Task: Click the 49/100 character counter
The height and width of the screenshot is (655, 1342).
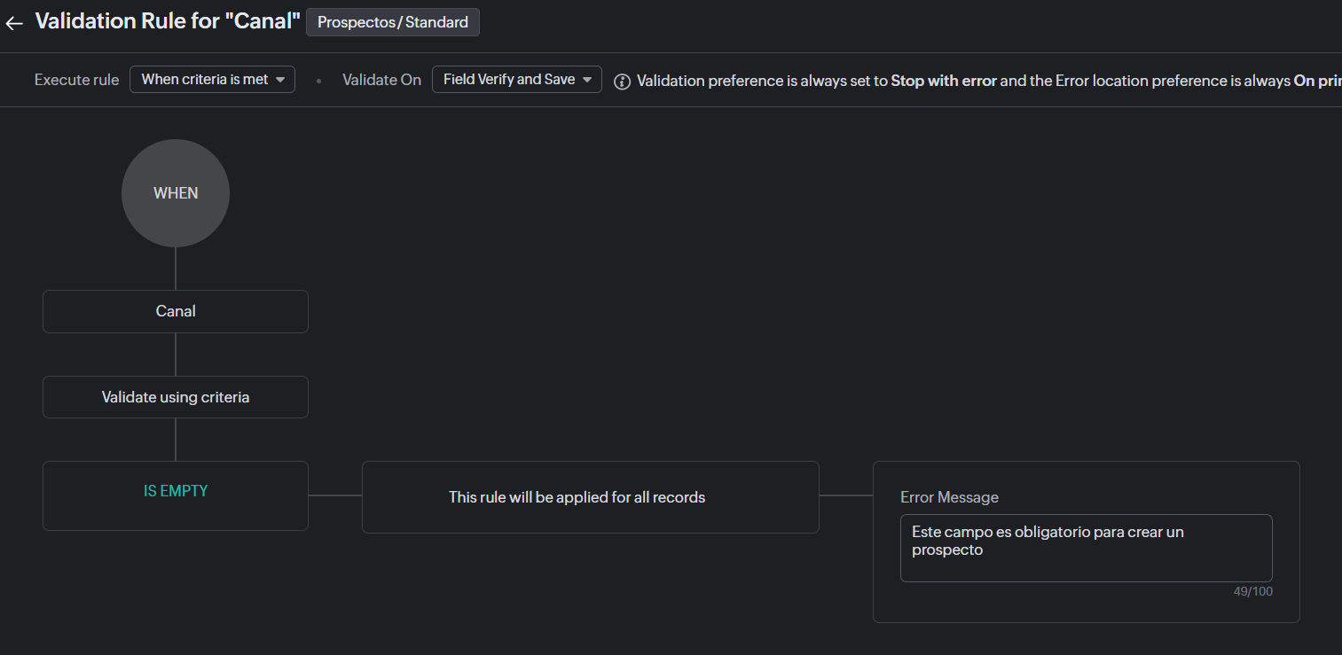Action: (x=1252, y=591)
